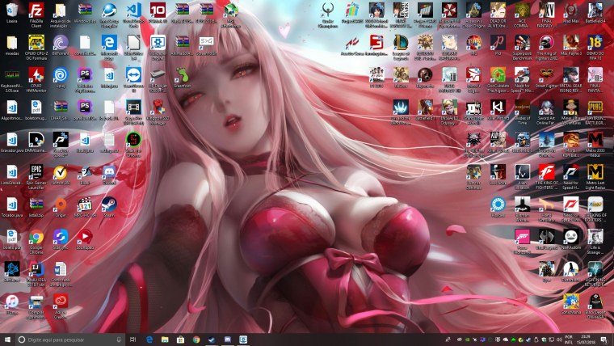Open the Steam desktop shortcut

(x=109, y=205)
